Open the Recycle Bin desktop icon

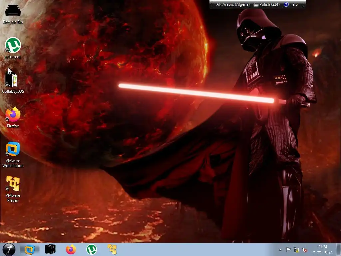coord(13,14)
